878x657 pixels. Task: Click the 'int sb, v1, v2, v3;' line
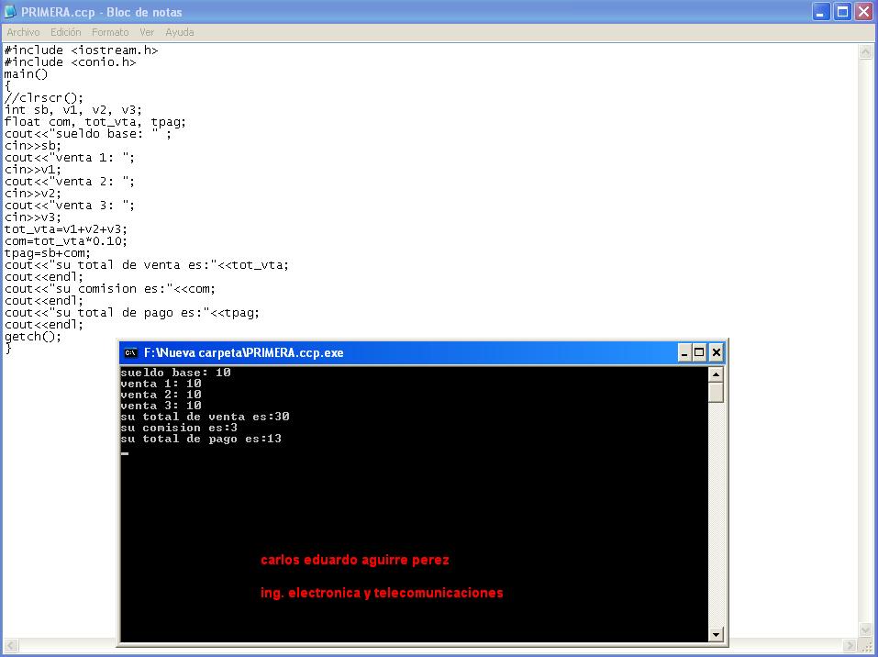[73, 110]
